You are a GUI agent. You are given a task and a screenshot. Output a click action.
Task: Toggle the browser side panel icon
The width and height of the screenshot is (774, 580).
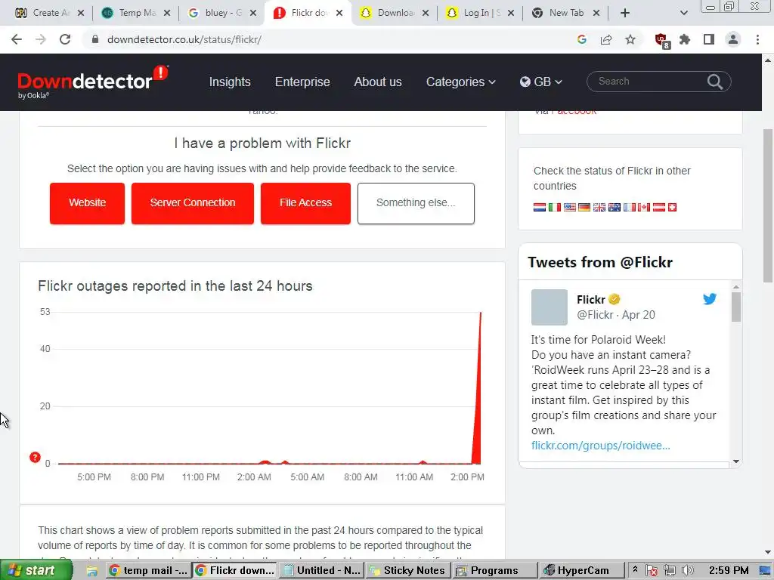pos(709,39)
